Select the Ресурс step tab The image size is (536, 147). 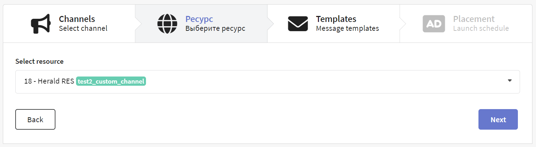pyautogui.click(x=201, y=23)
